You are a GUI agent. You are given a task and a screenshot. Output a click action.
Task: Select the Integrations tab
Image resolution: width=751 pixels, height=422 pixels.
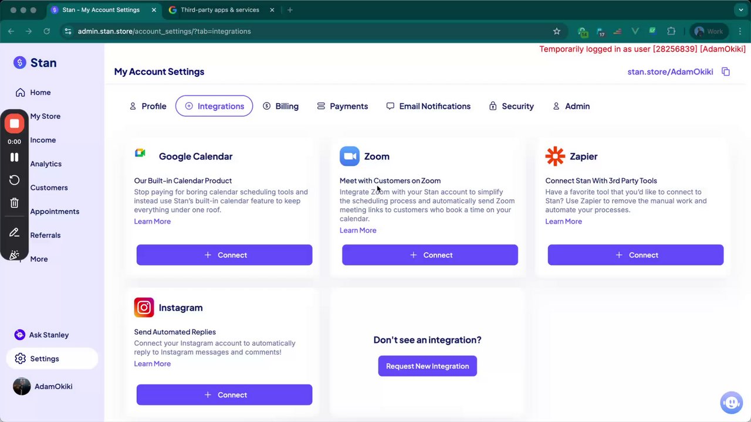214,106
